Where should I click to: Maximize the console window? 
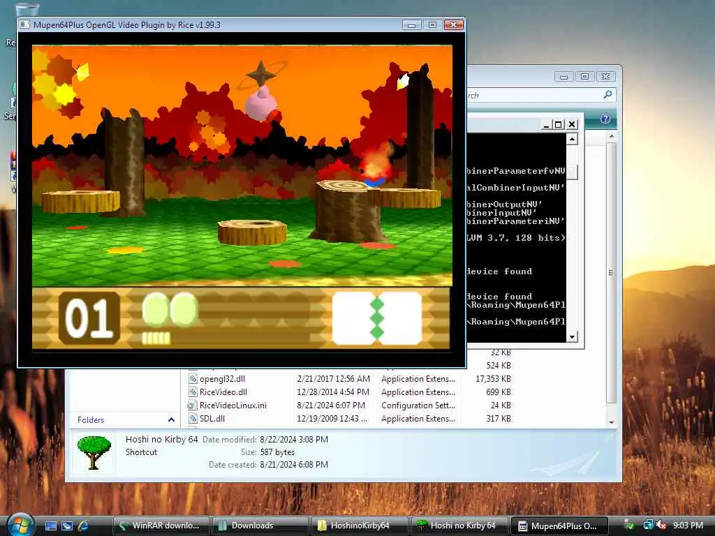pyautogui.click(x=559, y=124)
